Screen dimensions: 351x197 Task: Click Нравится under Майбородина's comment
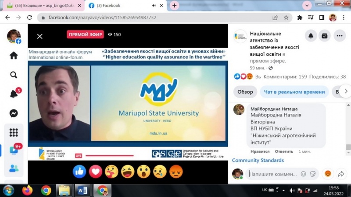point(260,151)
